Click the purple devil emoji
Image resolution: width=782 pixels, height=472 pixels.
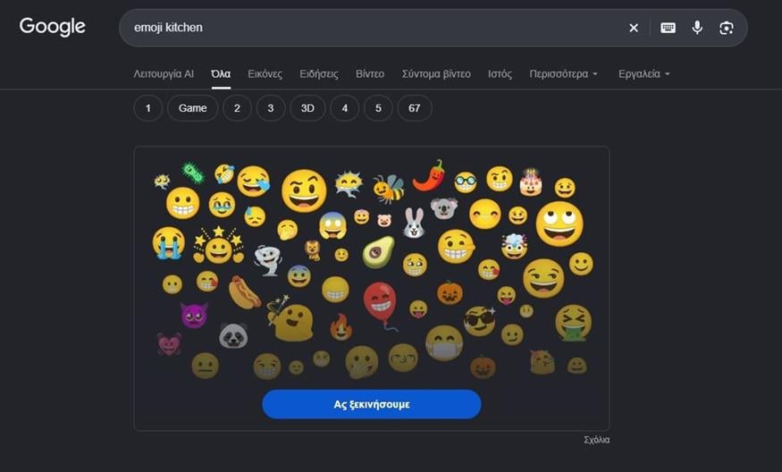tap(194, 315)
